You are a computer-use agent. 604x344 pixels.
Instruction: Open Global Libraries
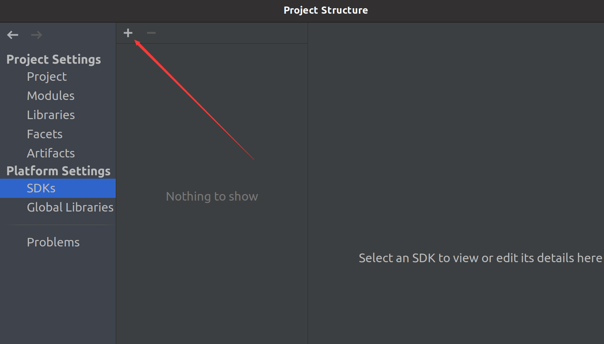tap(70, 207)
